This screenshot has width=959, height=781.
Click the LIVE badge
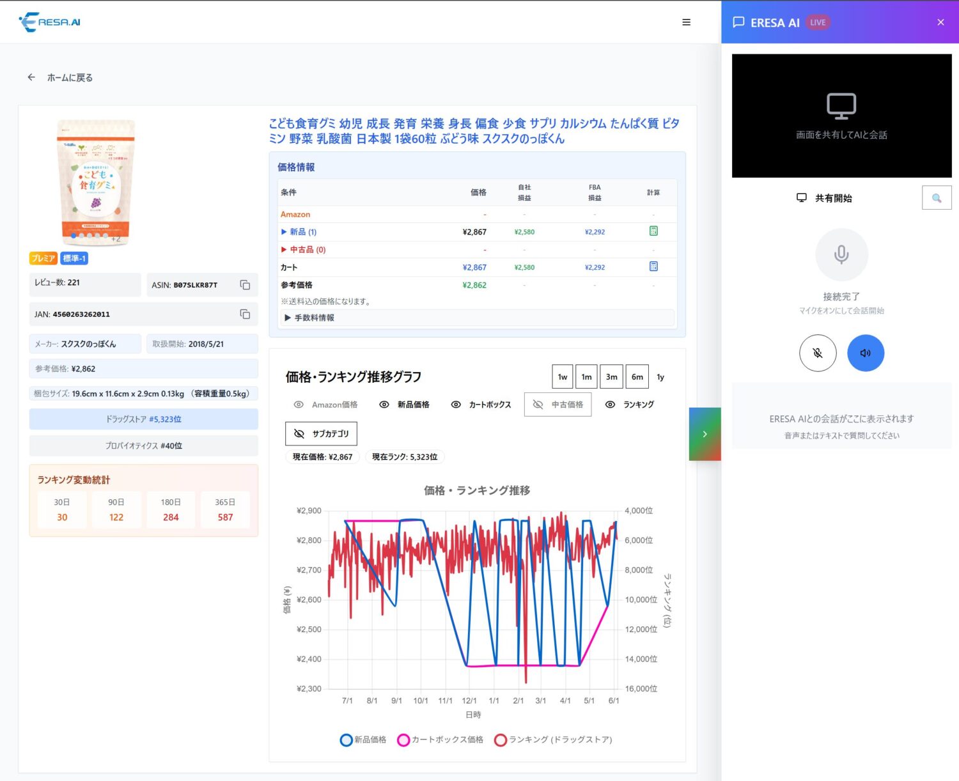[818, 22]
